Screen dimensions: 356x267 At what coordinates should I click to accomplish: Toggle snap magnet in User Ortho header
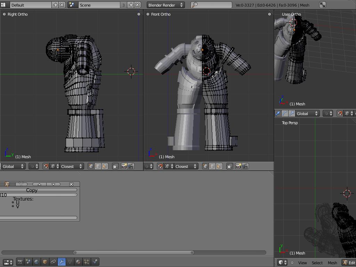(x=340, y=113)
